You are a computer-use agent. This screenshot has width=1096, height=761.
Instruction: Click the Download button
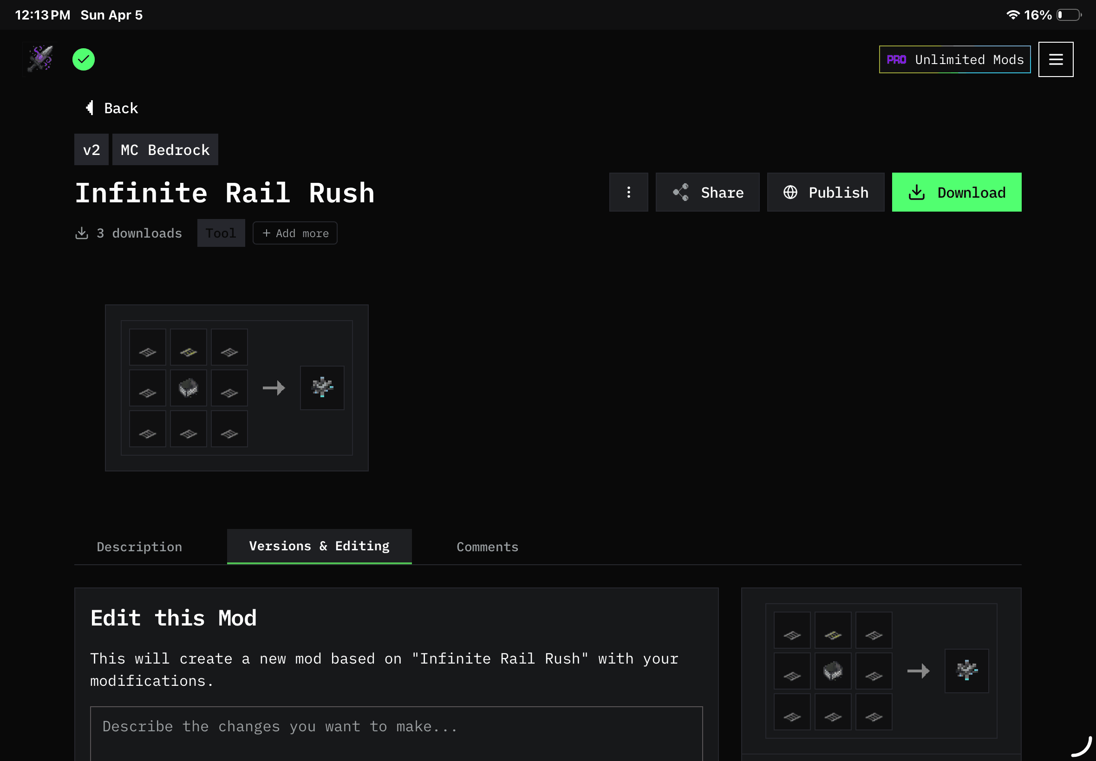[x=957, y=192]
